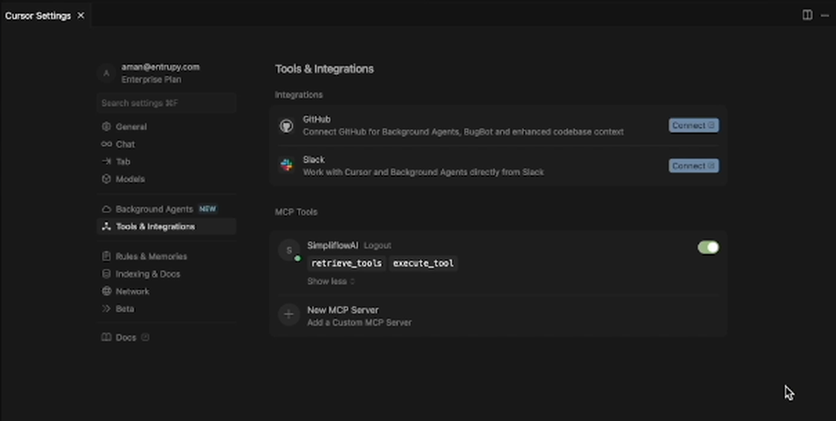This screenshot has width=836, height=421.
Task: Connect Slack integration
Action: (x=694, y=165)
